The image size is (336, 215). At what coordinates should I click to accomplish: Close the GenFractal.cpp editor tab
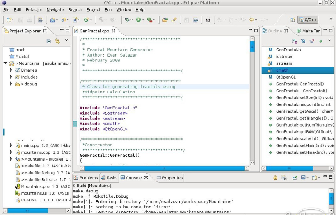114,31
